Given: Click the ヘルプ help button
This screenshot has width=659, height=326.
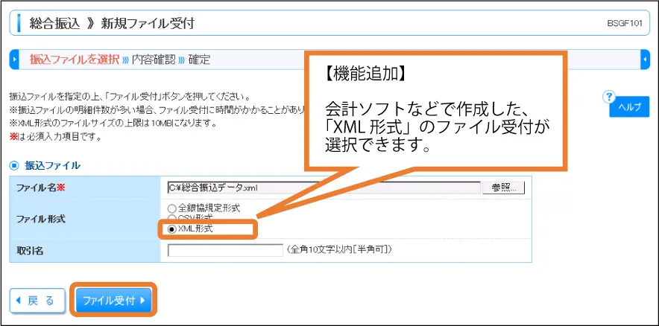Looking at the screenshot, I should [x=629, y=106].
